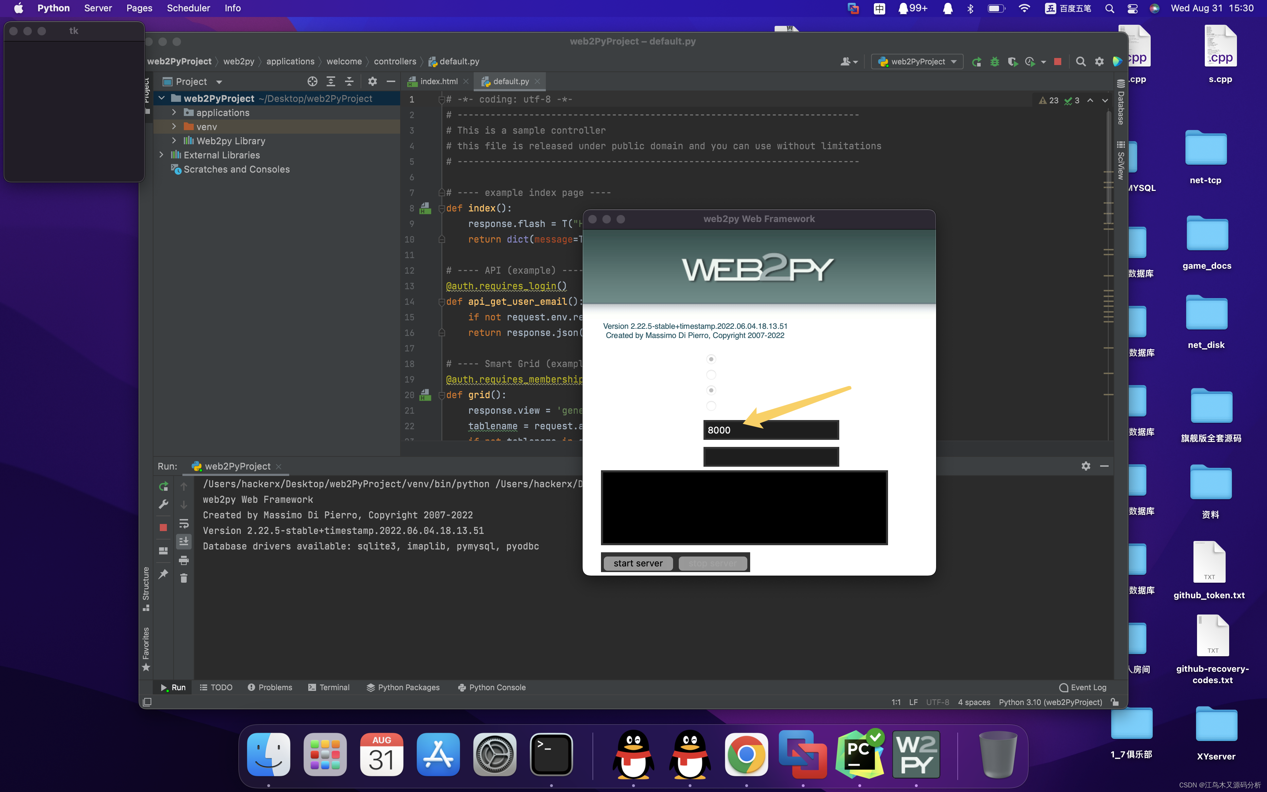This screenshot has width=1267, height=792.
Task: Expand External Libraries node
Action: pyautogui.click(x=161, y=155)
